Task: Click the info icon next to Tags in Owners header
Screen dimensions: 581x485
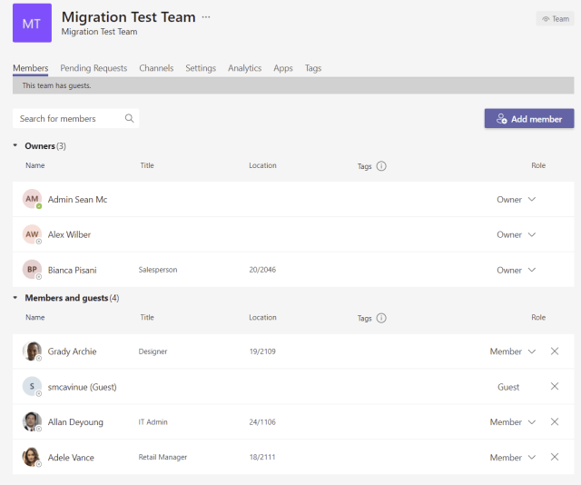Action: 381,165
